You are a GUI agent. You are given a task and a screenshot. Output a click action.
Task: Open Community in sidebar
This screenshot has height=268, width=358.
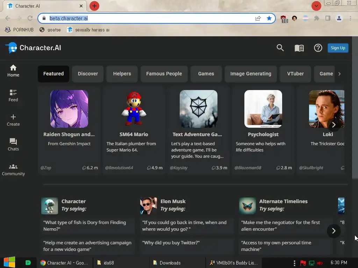13,170
